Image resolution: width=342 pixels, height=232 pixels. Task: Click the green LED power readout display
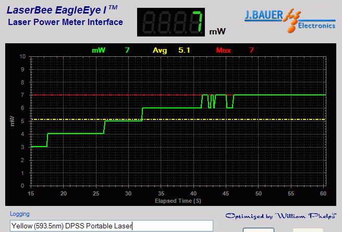(x=171, y=22)
